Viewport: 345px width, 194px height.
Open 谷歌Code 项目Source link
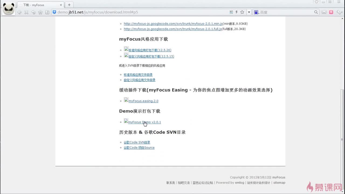click(x=139, y=148)
